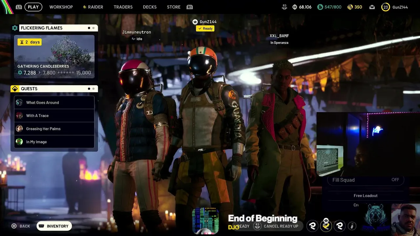Click the Flickering Flames gear icon

coord(15,28)
